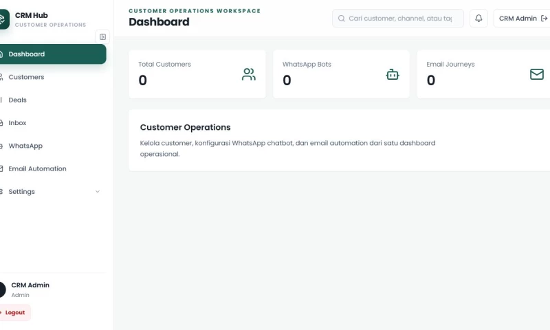Open notifications via the bell icon
Viewport: 550px width, 330px height.
coord(478,19)
